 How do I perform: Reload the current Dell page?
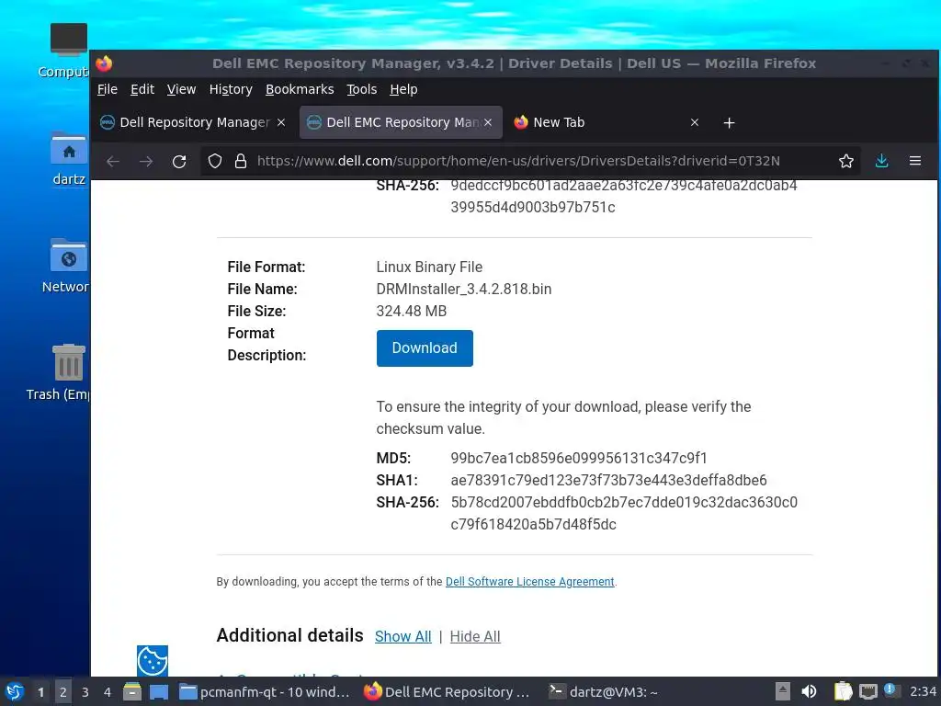[x=179, y=161]
